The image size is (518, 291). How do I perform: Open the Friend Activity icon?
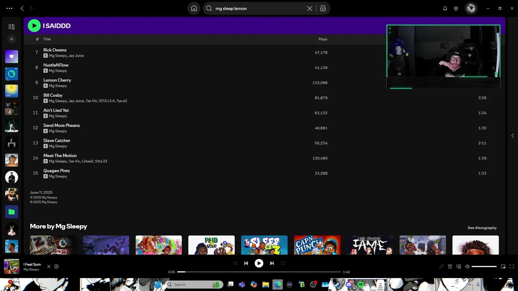click(456, 8)
